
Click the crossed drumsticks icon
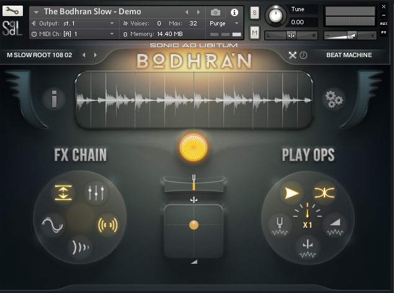coord(292,55)
